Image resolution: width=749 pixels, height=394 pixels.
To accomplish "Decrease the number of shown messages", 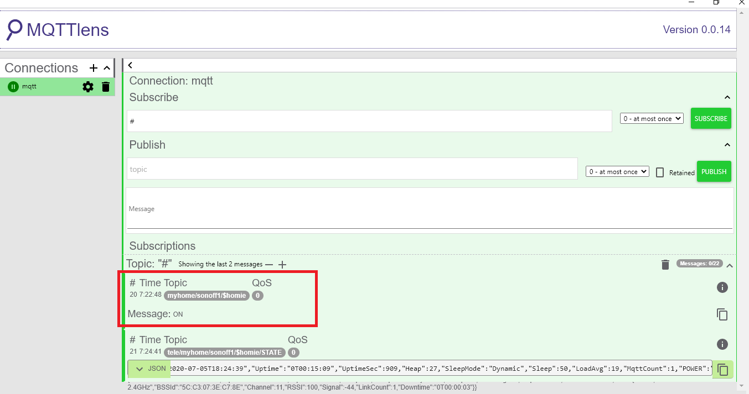I will (269, 265).
